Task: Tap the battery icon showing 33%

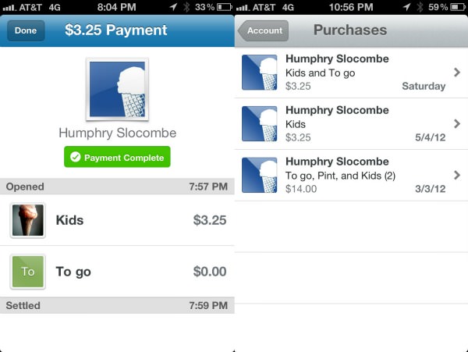Action: point(225,7)
